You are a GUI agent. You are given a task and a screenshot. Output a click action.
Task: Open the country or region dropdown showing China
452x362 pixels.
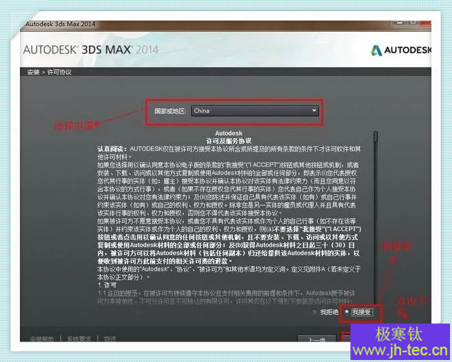point(255,111)
